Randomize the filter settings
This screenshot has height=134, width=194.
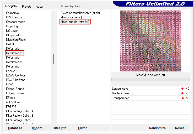point(157,128)
